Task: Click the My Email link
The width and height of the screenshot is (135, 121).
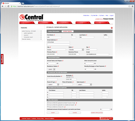Action: click(102, 15)
